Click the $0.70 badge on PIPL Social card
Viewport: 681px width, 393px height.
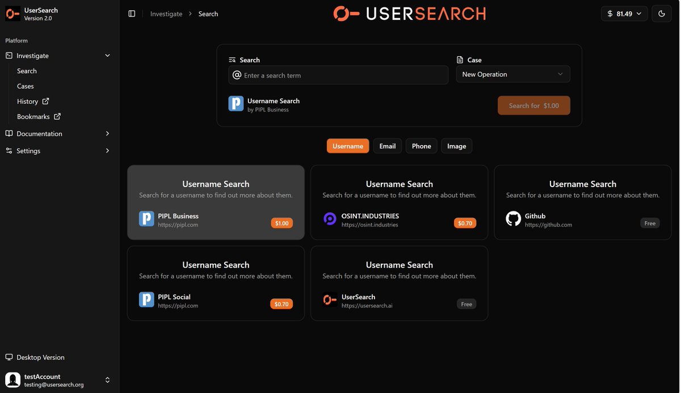(x=281, y=304)
